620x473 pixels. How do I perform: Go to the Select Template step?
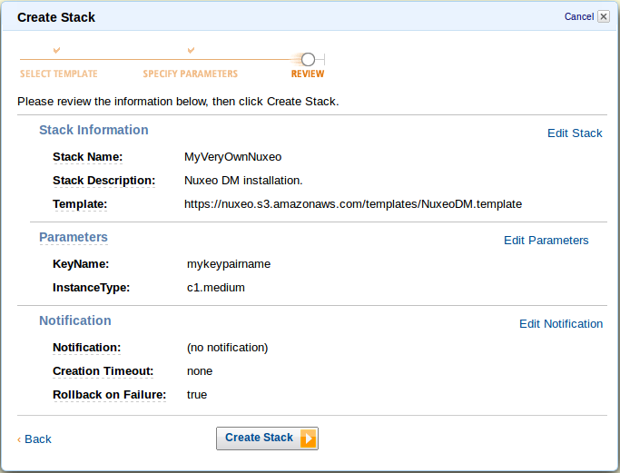[58, 74]
